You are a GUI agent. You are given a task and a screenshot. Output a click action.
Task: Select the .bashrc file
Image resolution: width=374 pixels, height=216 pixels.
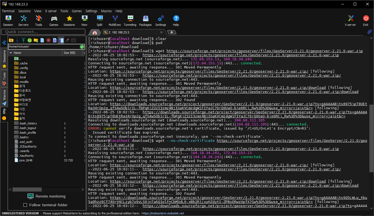pos(24,137)
